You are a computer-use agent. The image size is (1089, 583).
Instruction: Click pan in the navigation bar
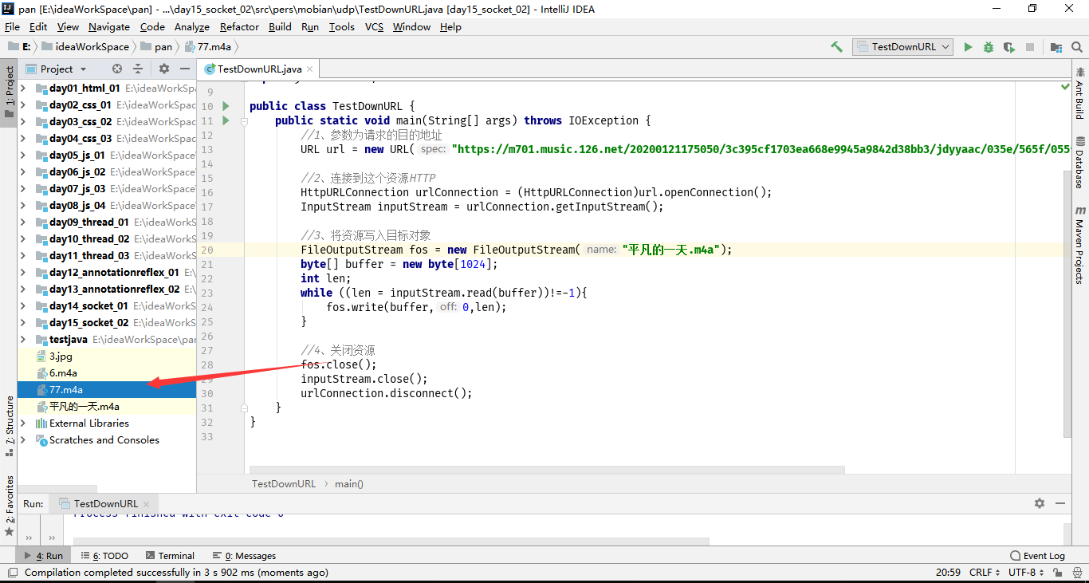coord(155,47)
